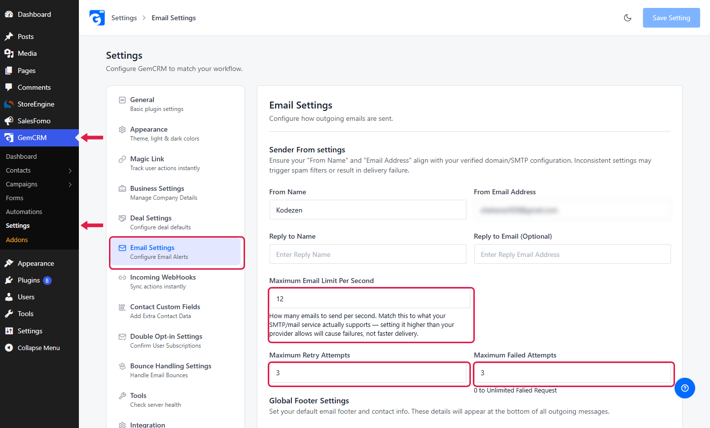Click the From Email Address field
The height and width of the screenshot is (428, 710).
(572, 210)
